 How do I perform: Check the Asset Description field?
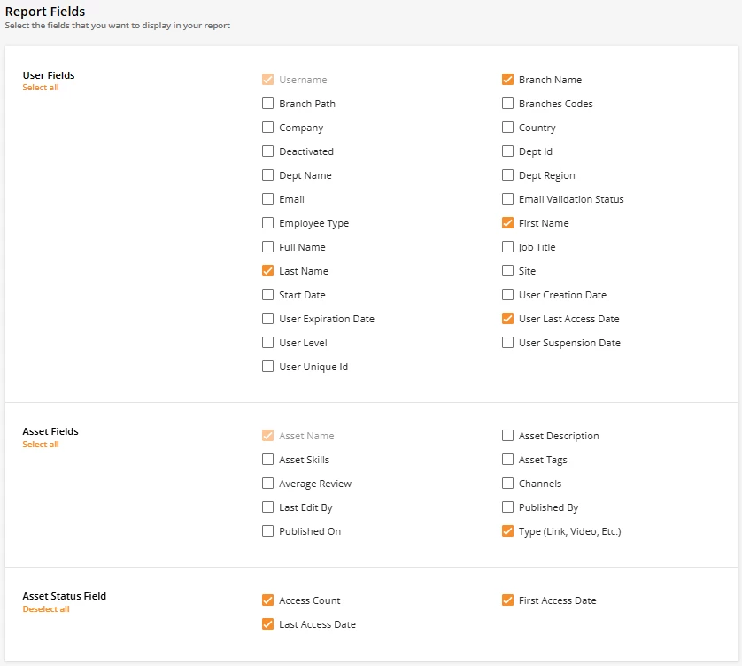[x=508, y=436]
